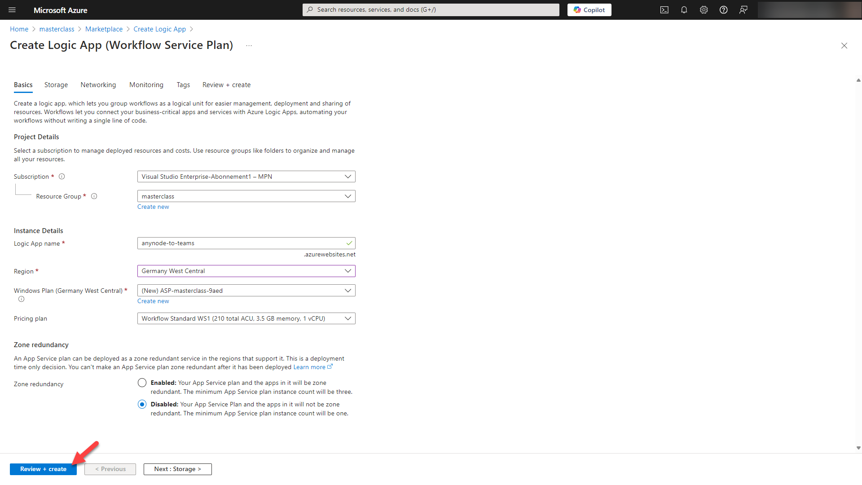Open the Help question mark icon
The image size is (862, 485).
pyautogui.click(x=723, y=9)
